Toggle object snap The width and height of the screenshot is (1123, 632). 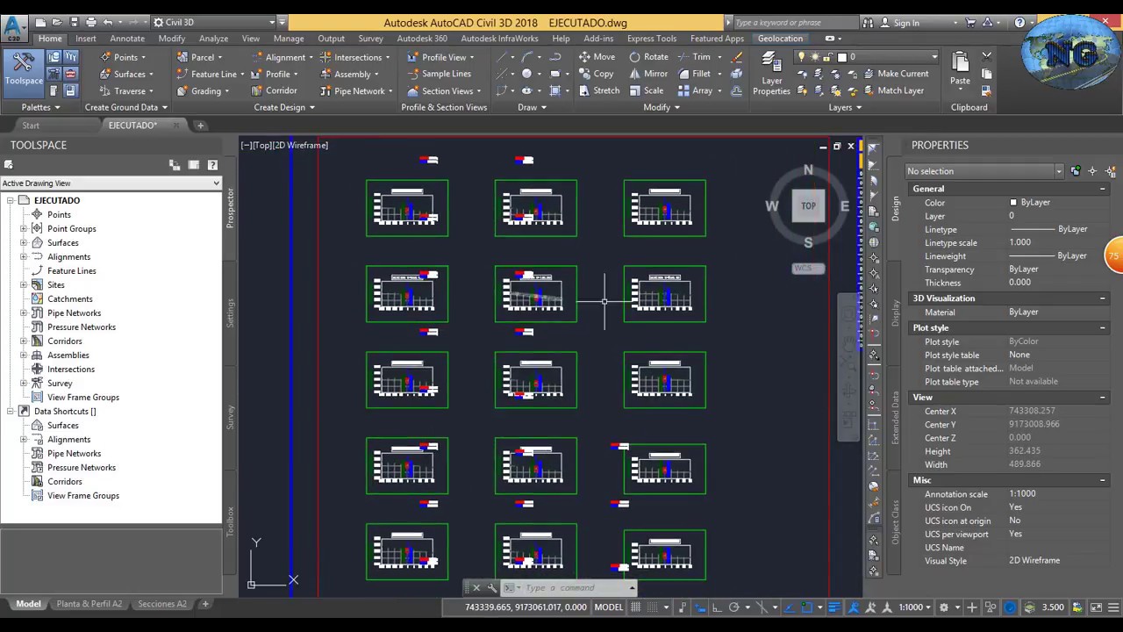click(806, 607)
